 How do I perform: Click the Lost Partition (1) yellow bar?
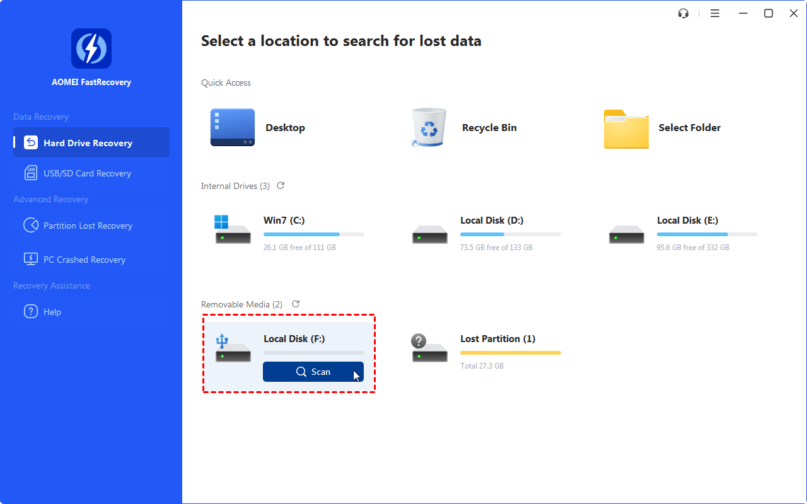pos(511,353)
